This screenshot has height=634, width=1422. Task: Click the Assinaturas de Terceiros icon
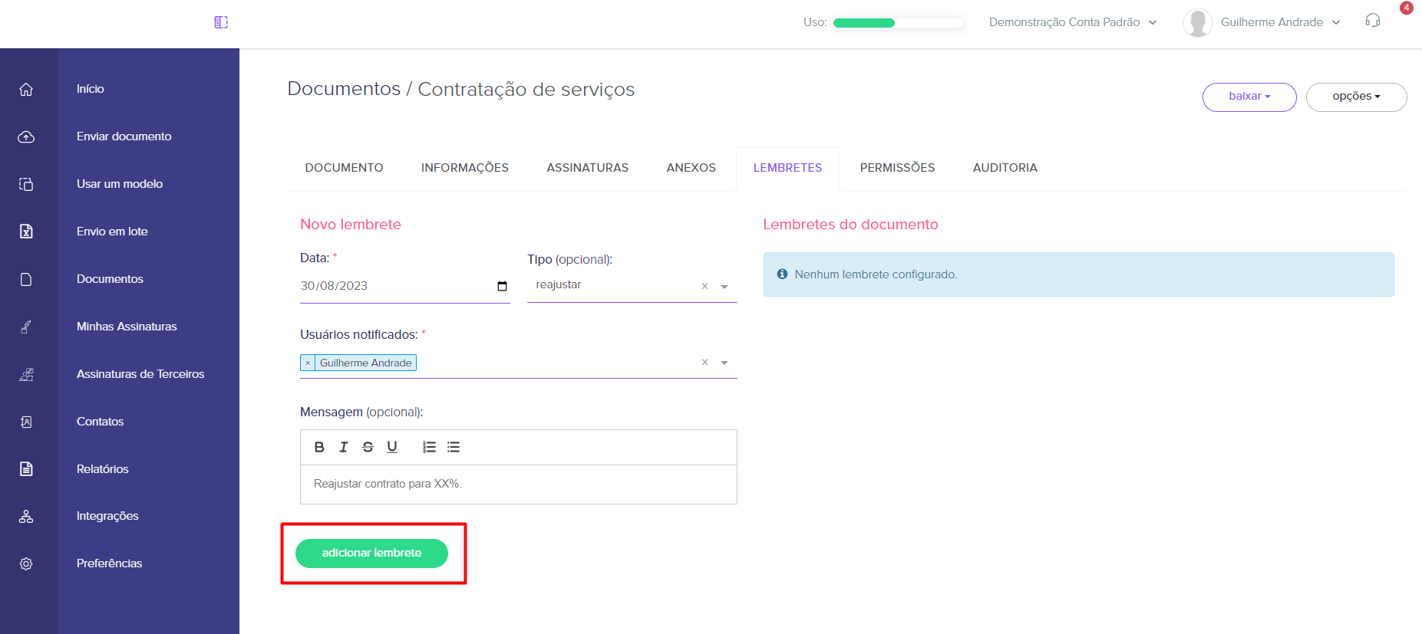click(x=26, y=374)
